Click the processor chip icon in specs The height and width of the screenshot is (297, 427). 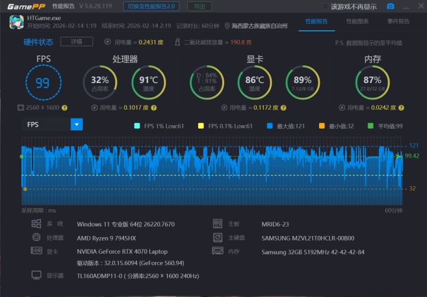point(36,237)
